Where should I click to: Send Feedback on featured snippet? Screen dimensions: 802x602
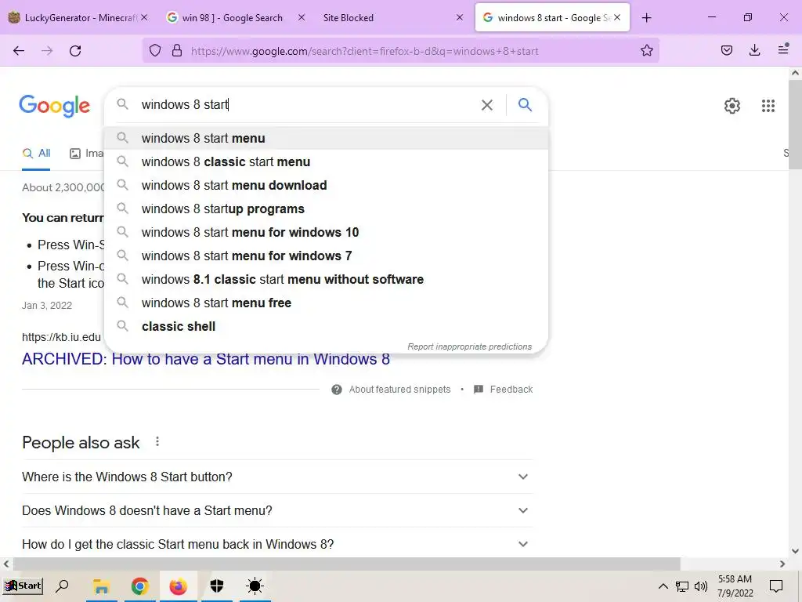[511, 390]
